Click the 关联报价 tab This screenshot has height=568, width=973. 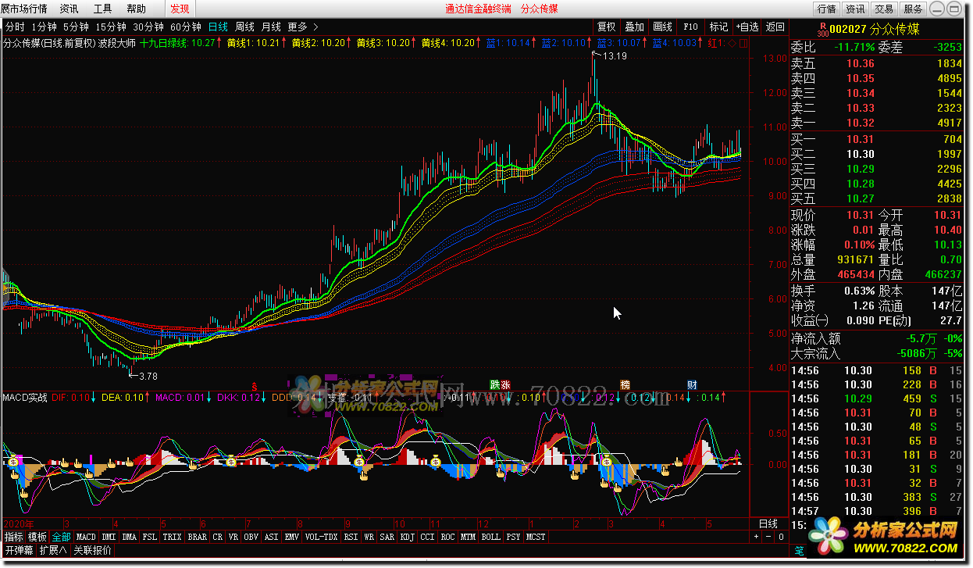pyautogui.click(x=92, y=550)
